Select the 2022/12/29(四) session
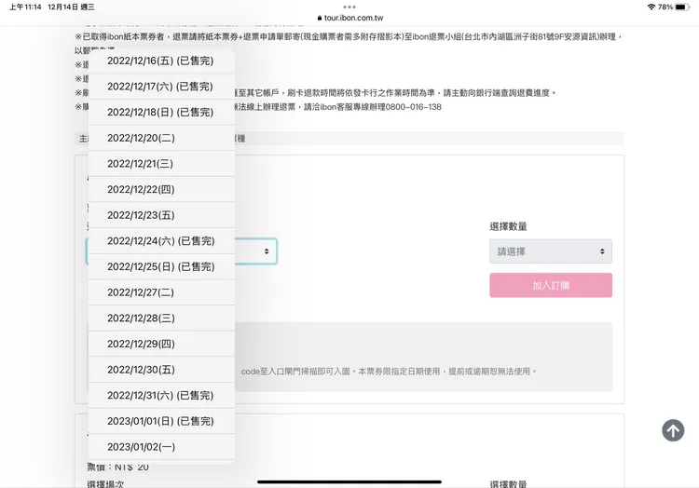The image size is (699, 488). [160, 344]
